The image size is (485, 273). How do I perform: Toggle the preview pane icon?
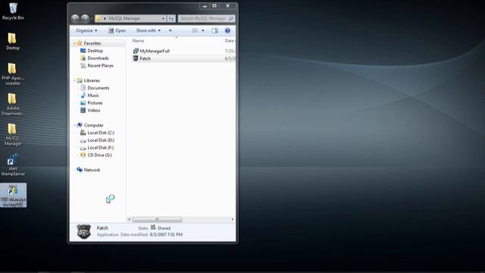tap(214, 30)
